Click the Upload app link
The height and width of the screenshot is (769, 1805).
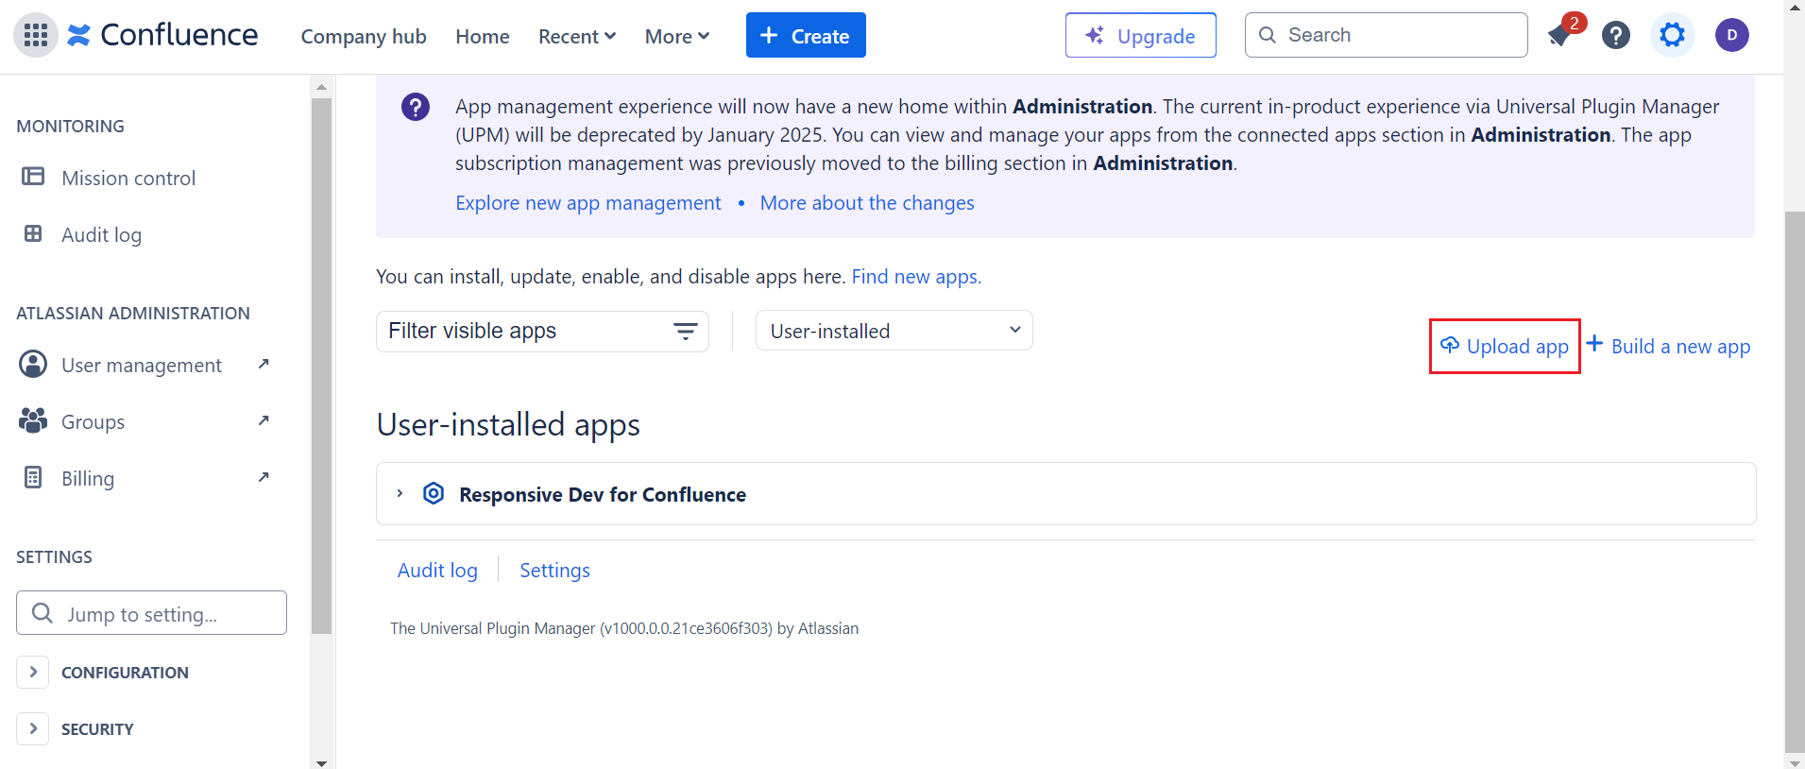[x=1505, y=346]
